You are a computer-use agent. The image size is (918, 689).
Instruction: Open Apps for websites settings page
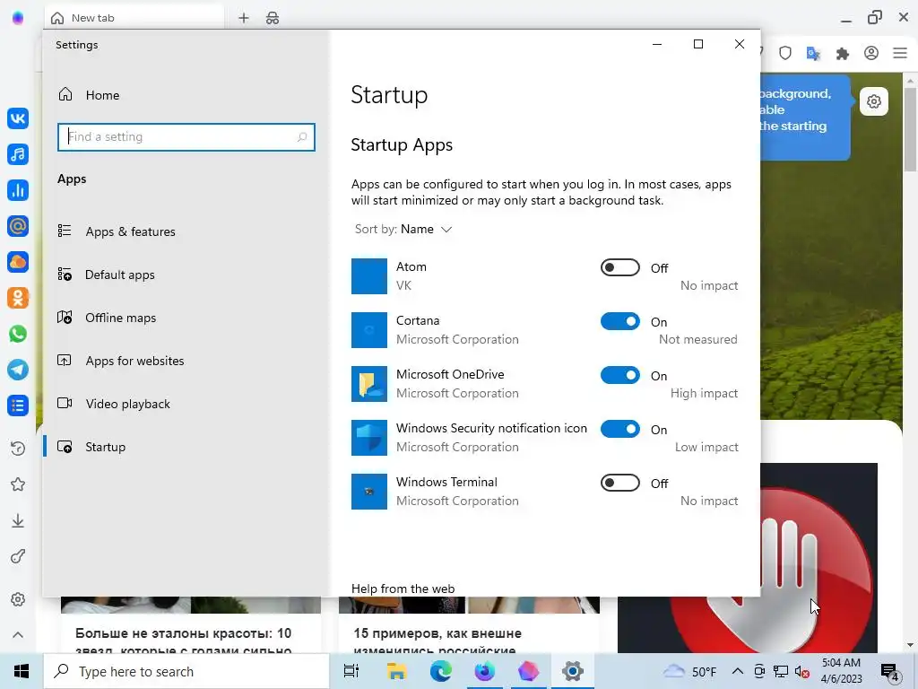(x=186, y=361)
